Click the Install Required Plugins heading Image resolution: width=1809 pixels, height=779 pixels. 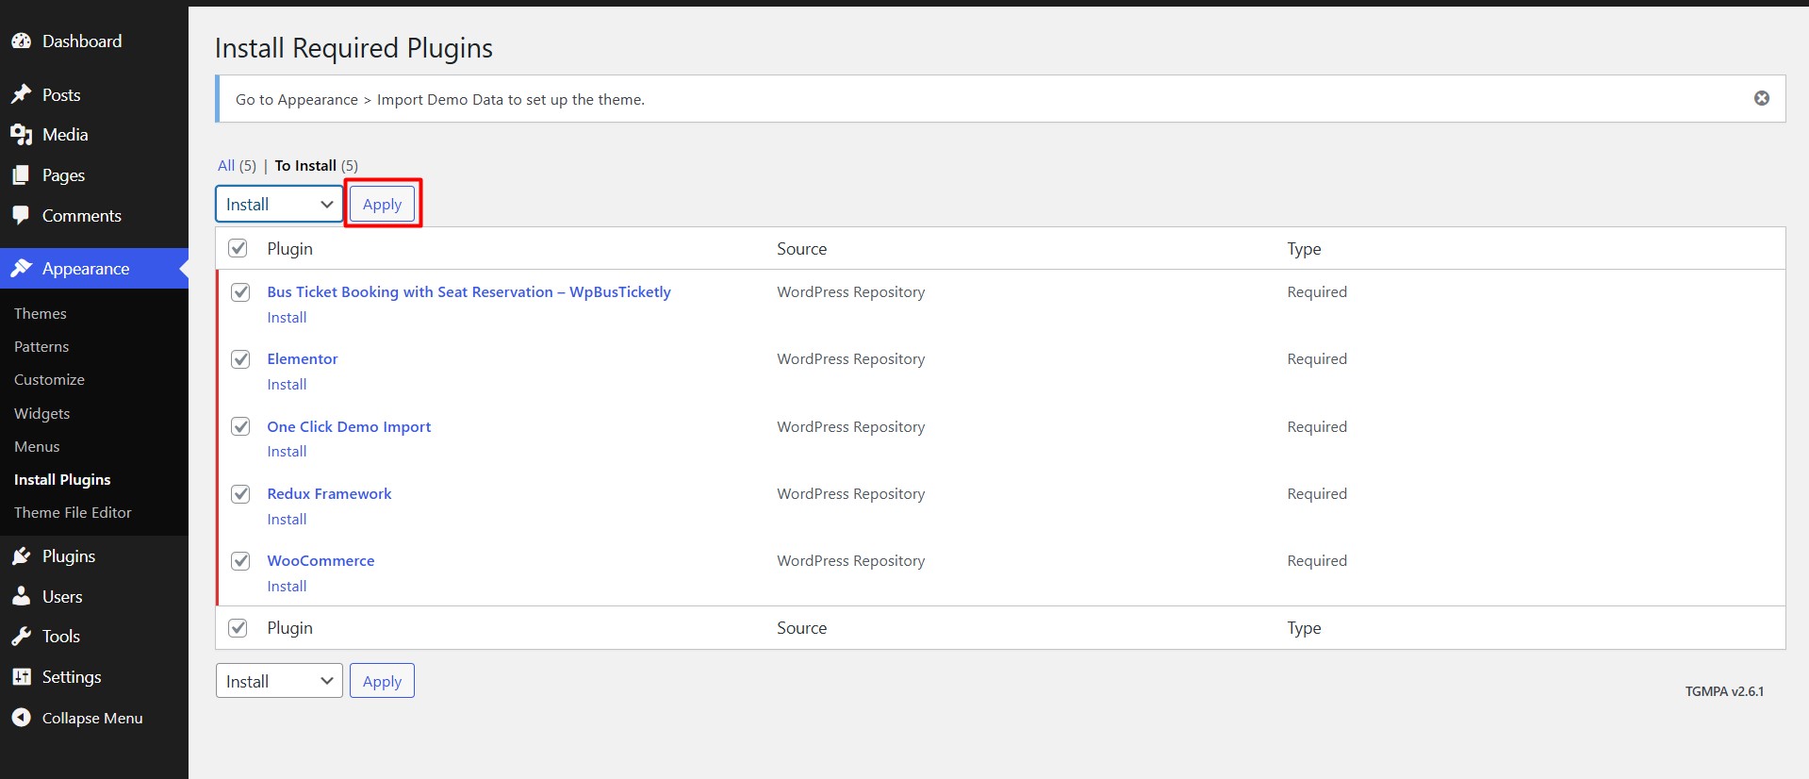[354, 48]
